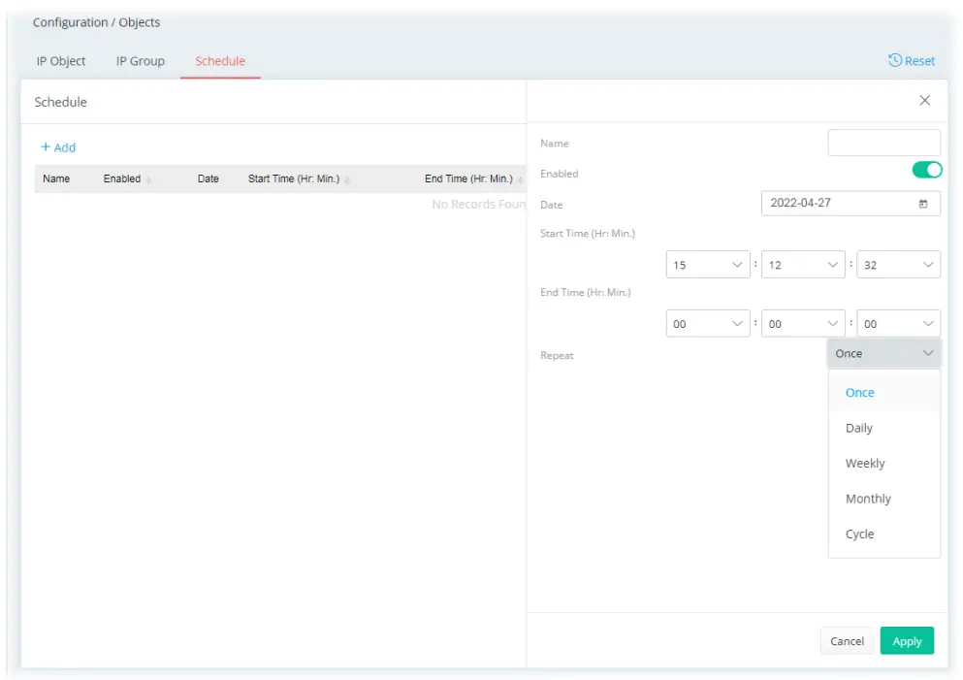Screen dimensions: 963x680
Task: Apply the schedule settings
Action: (x=906, y=640)
